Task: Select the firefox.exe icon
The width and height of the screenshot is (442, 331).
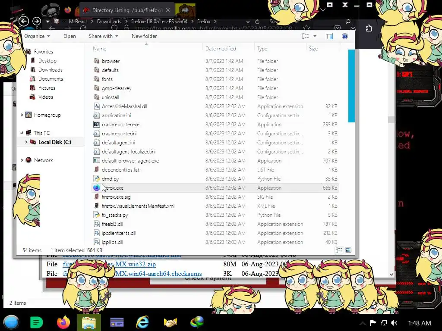Action: (x=97, y=187)
